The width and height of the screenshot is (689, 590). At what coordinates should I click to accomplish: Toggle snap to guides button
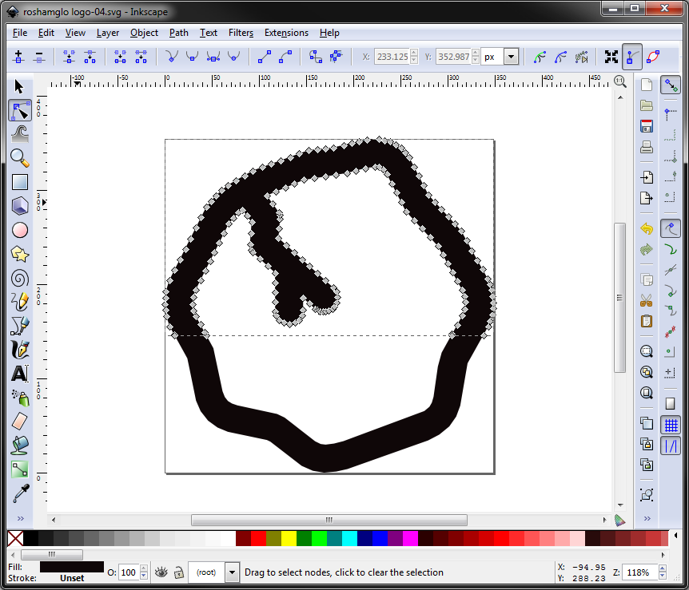tap(671, 446)
